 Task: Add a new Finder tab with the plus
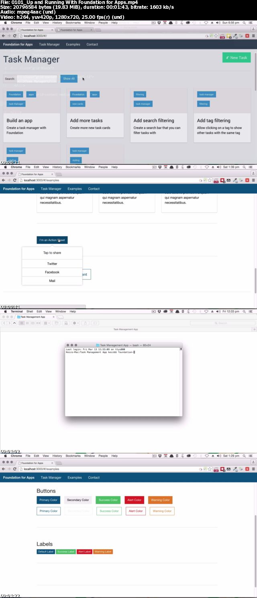[254, 329]
